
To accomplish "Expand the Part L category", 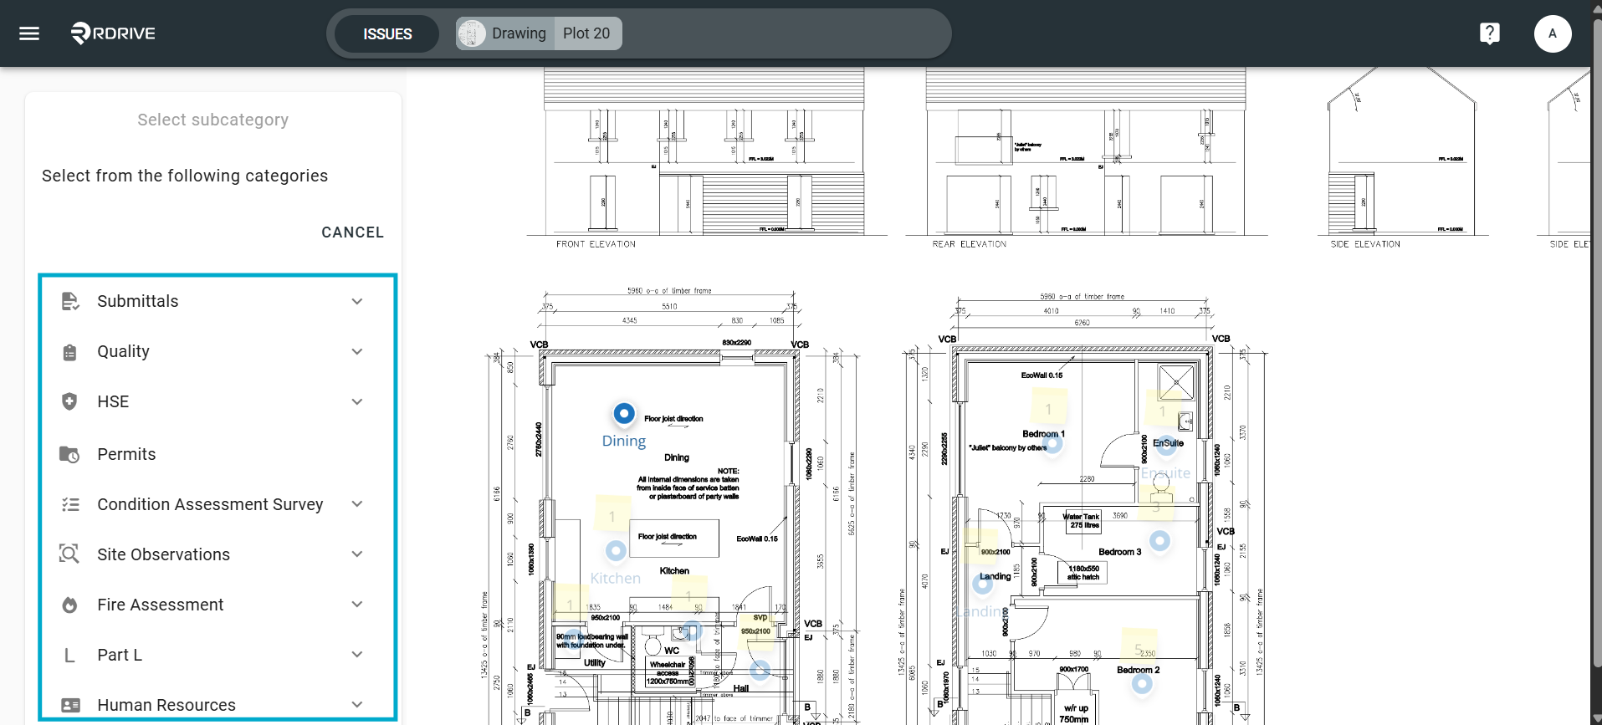I will (357, 654).
